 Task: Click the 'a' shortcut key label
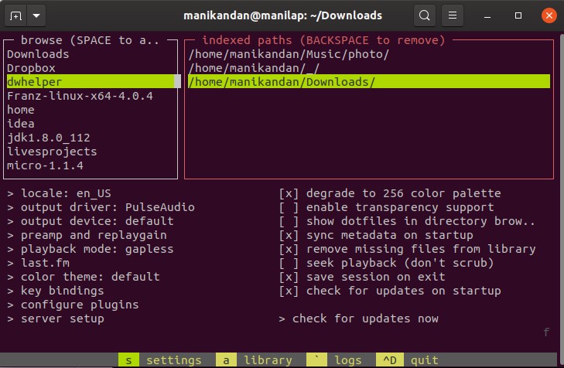coord(226,360)
